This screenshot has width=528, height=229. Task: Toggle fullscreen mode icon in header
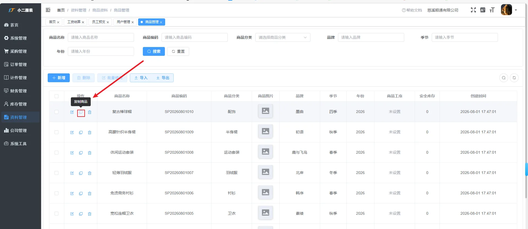tap(473, 10)
